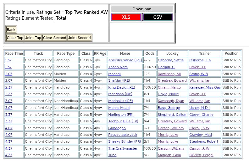This screenshot has height=164, width=249.
Task: Select the Clear Top filter button
Action: (15, 38)
